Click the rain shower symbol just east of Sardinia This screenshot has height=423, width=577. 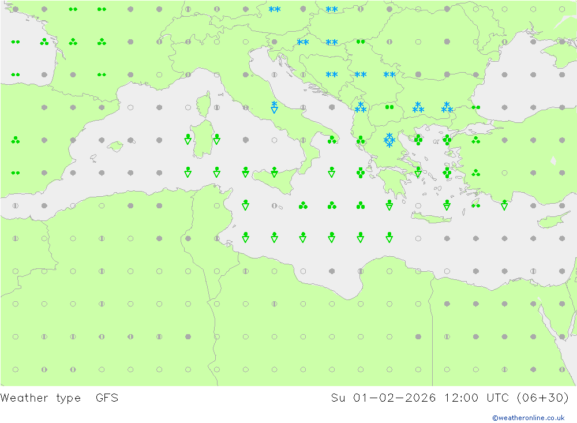click(217, 139)
